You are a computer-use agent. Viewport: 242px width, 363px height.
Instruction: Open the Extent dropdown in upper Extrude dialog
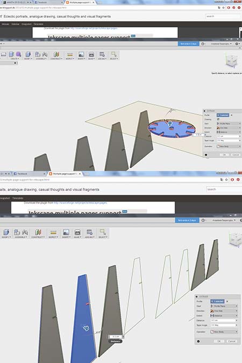tap(229, 132)
